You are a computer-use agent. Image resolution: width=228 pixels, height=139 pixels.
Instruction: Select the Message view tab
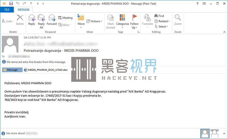point(12,70)
